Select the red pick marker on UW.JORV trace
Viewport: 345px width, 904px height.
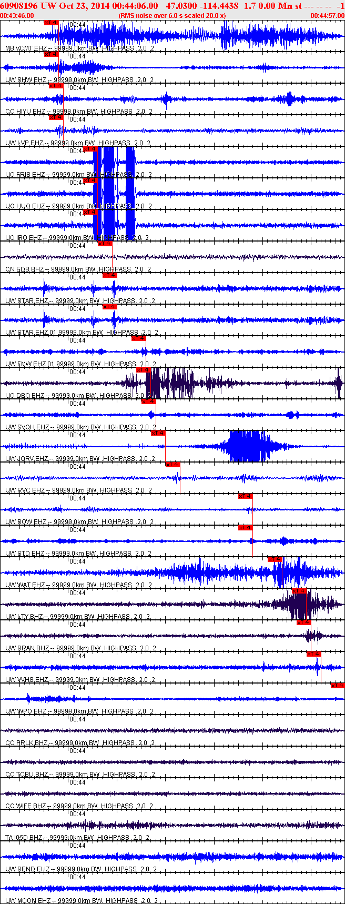158,433
